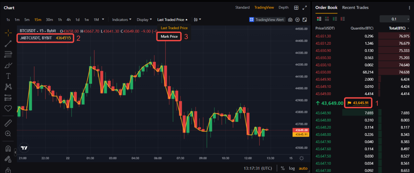Take a chart snapshot with camera icon

(x=290, y=20)
